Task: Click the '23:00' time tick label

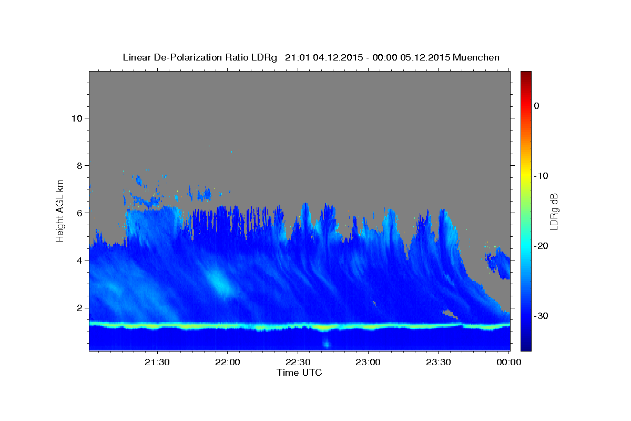Action: pyautogui.click(x=368, y=363)
